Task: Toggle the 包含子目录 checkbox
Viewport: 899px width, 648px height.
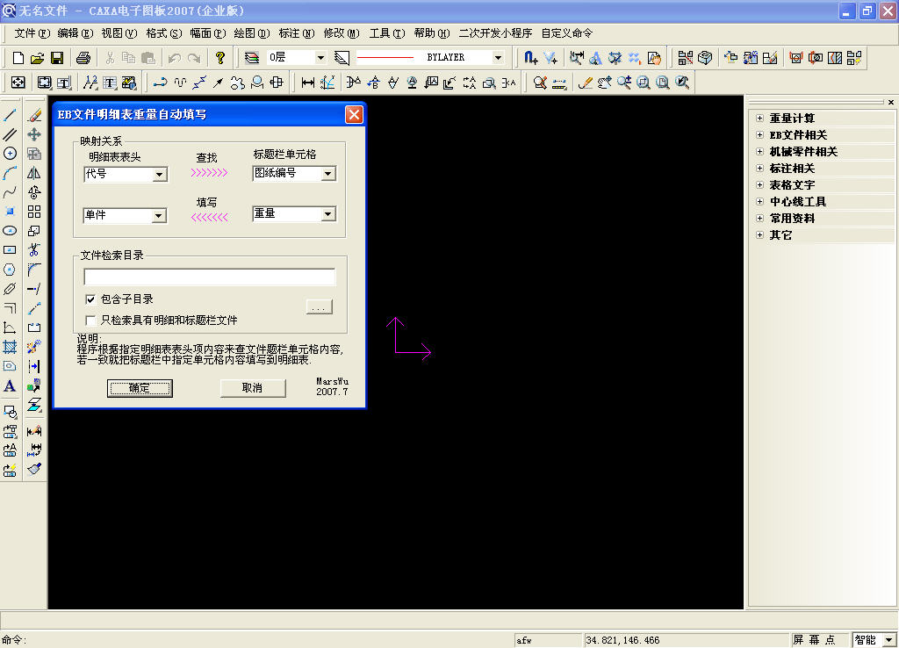Action: (90, 299)
